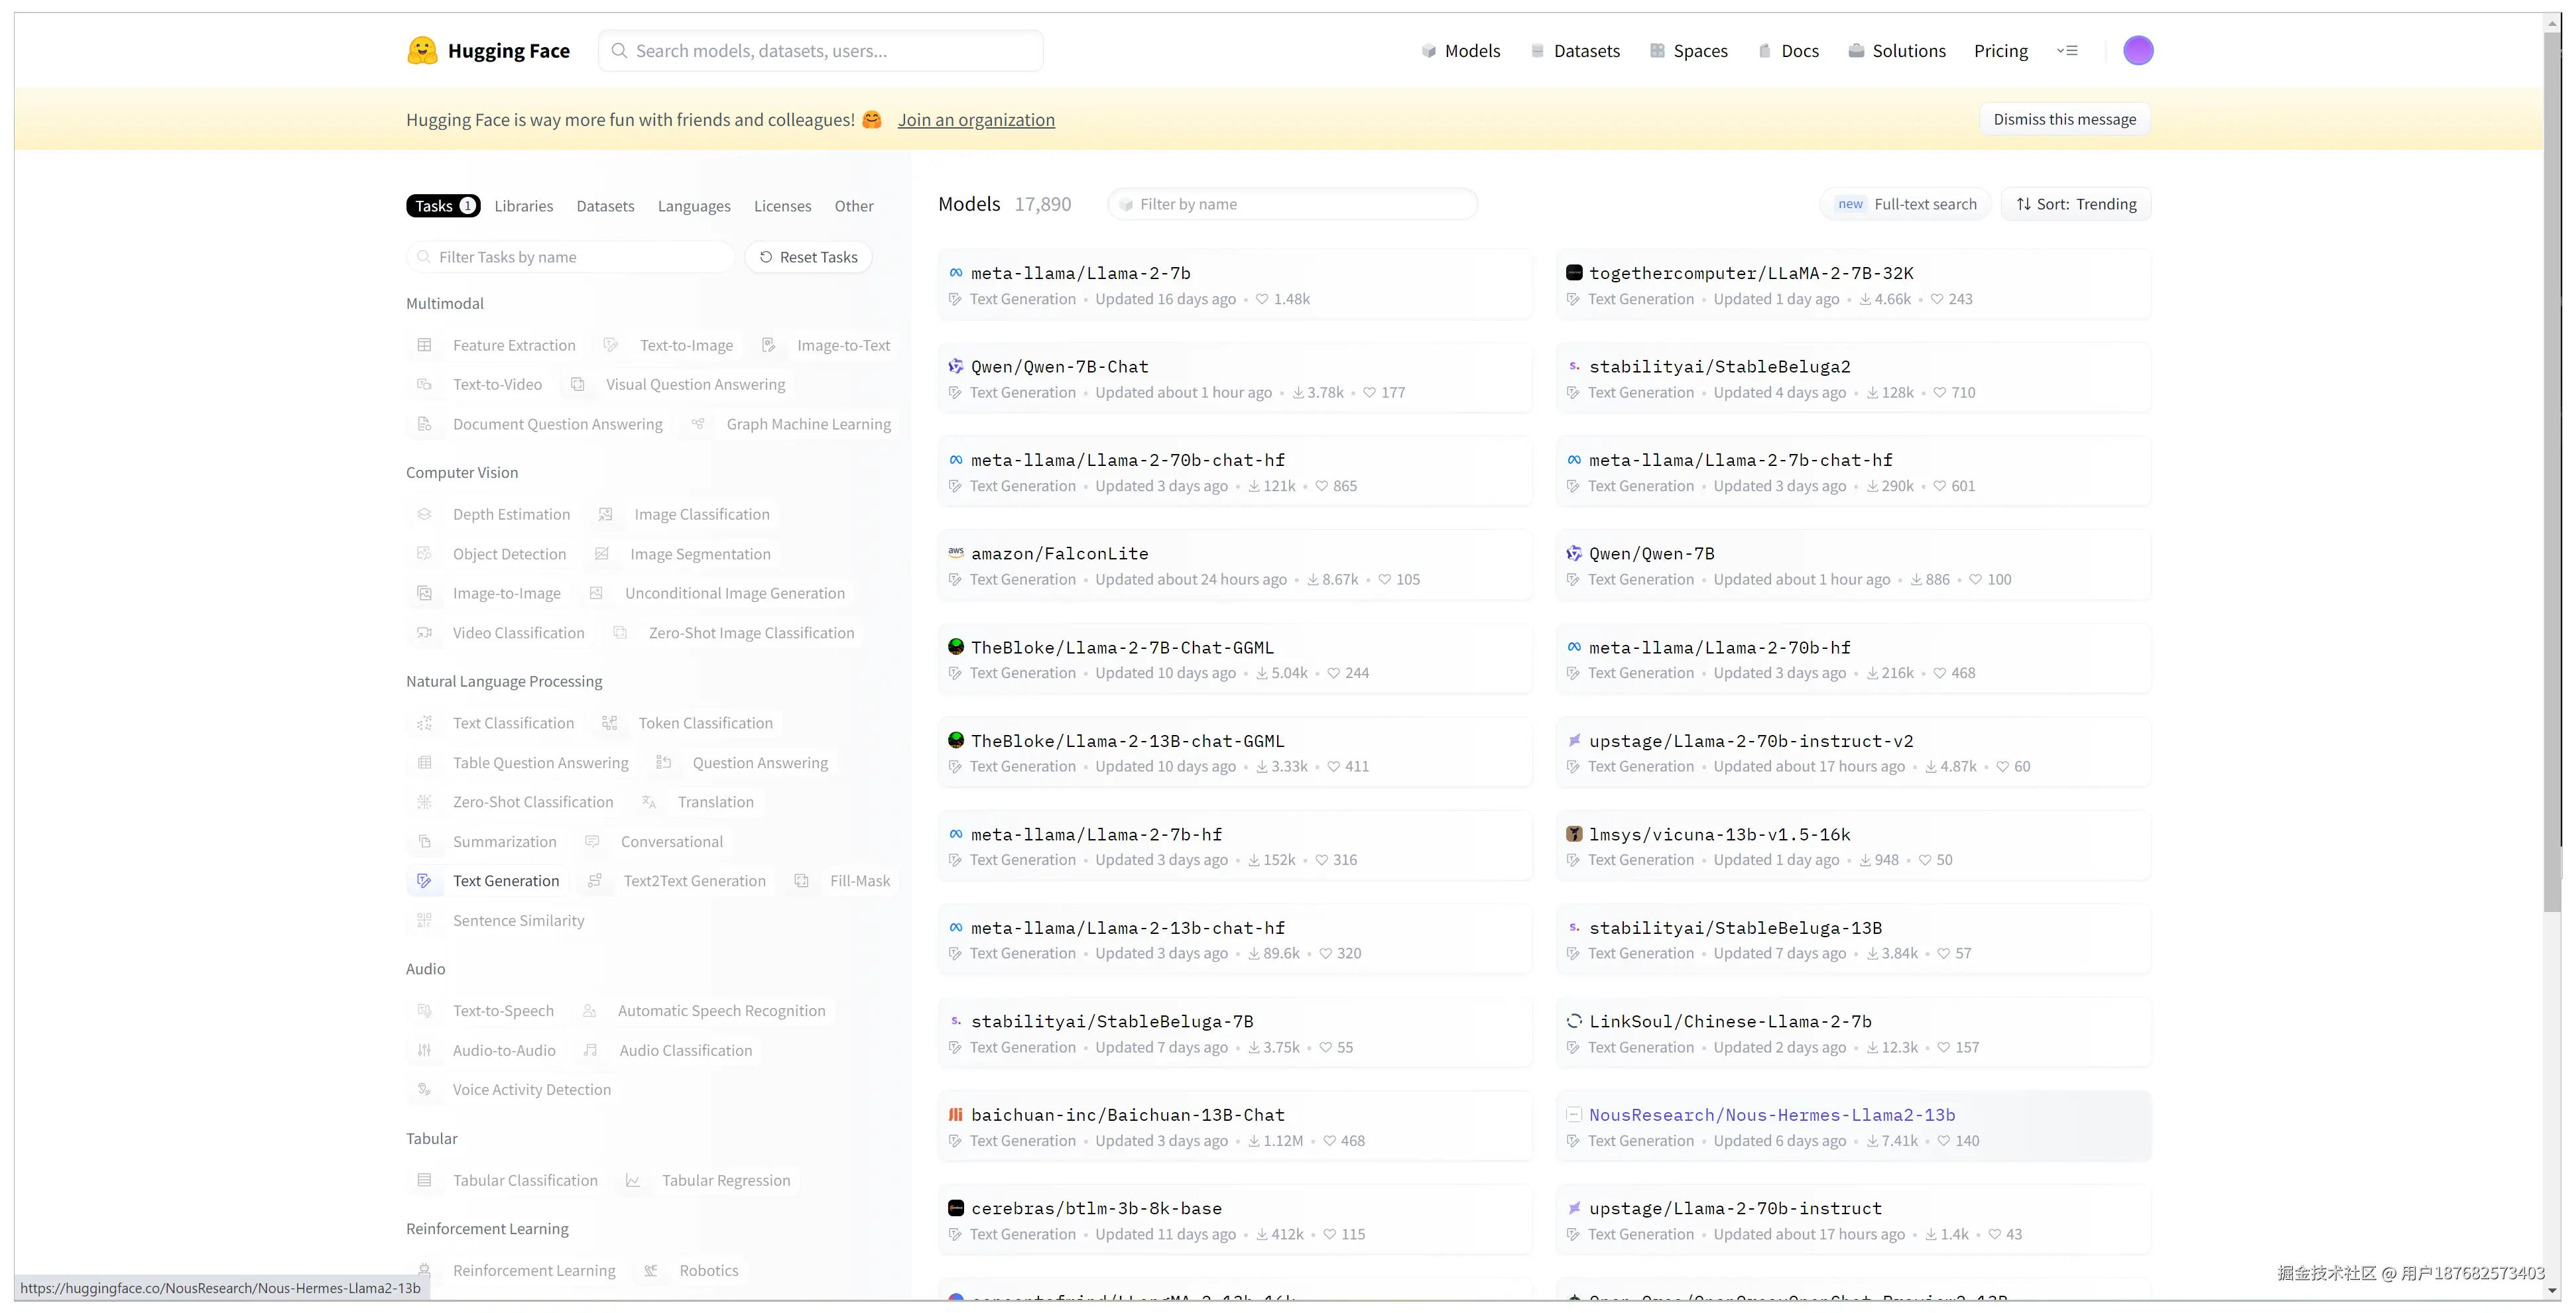Viewport: 2576px width, 1313px height.
Task: Switch to the Libraries filter tab
Action: [x=523, y=206]
